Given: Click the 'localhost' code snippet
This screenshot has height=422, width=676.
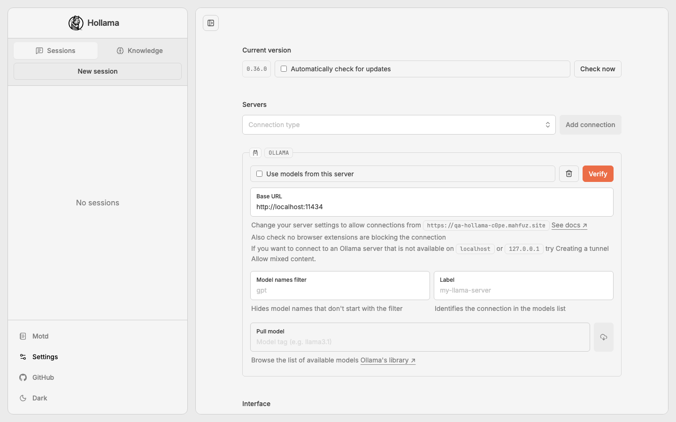Looking at the screenshot, I should coord(475,249).
